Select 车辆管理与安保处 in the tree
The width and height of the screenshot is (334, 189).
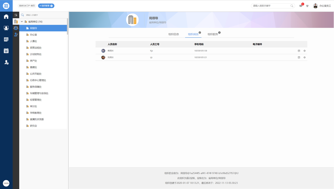pos(39,93)
